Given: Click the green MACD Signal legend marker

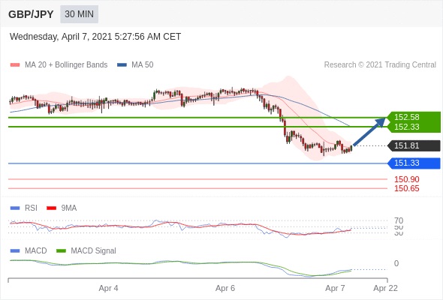Looking at the screenshot, I should tap(61, 251).
